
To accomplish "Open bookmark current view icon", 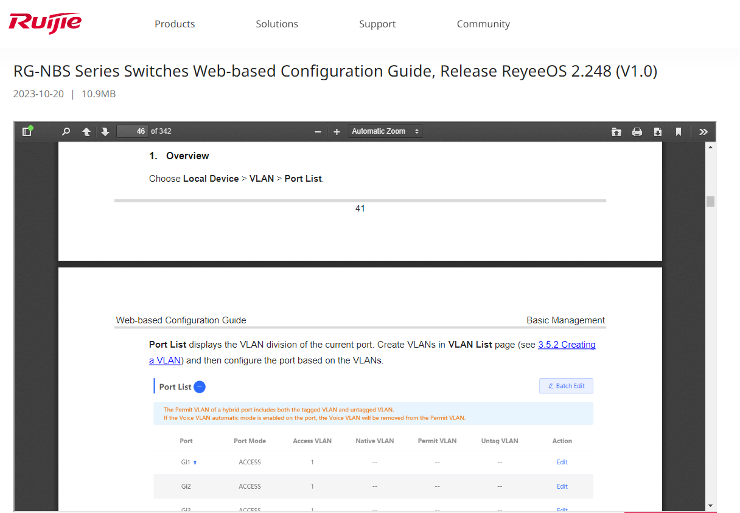I will [x=678, y=131].
